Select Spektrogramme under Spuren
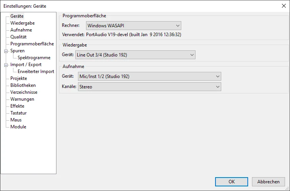This screenshot has height=191, width=290. [34, 58]
